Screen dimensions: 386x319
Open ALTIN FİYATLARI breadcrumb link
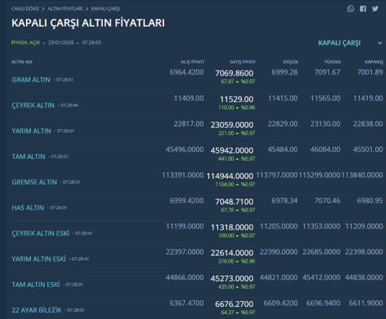(66, 9)
